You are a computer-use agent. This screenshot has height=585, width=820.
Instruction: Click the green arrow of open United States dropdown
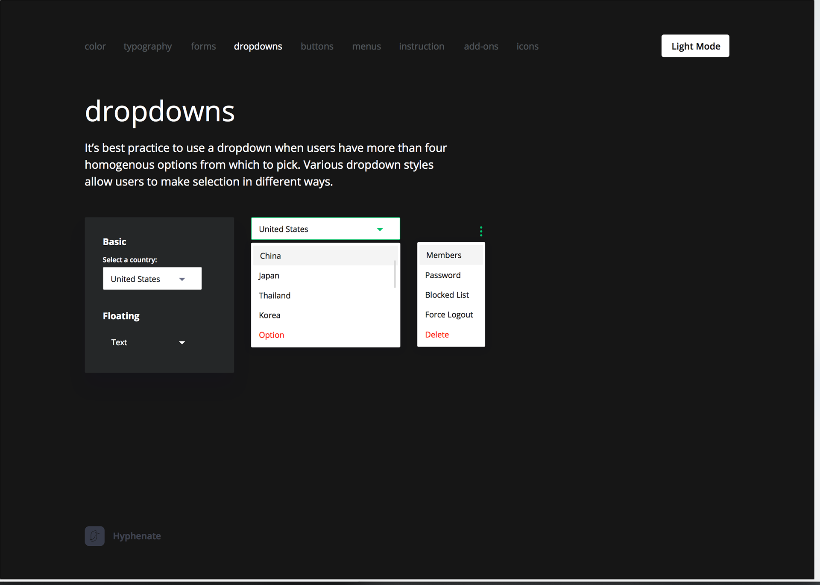pos(380,229)
